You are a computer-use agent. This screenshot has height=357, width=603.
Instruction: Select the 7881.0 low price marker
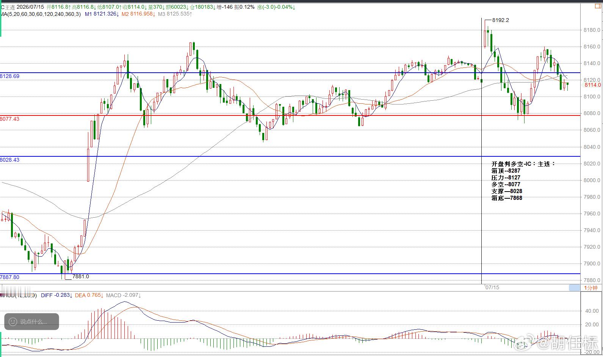click(x=81, y=276)
